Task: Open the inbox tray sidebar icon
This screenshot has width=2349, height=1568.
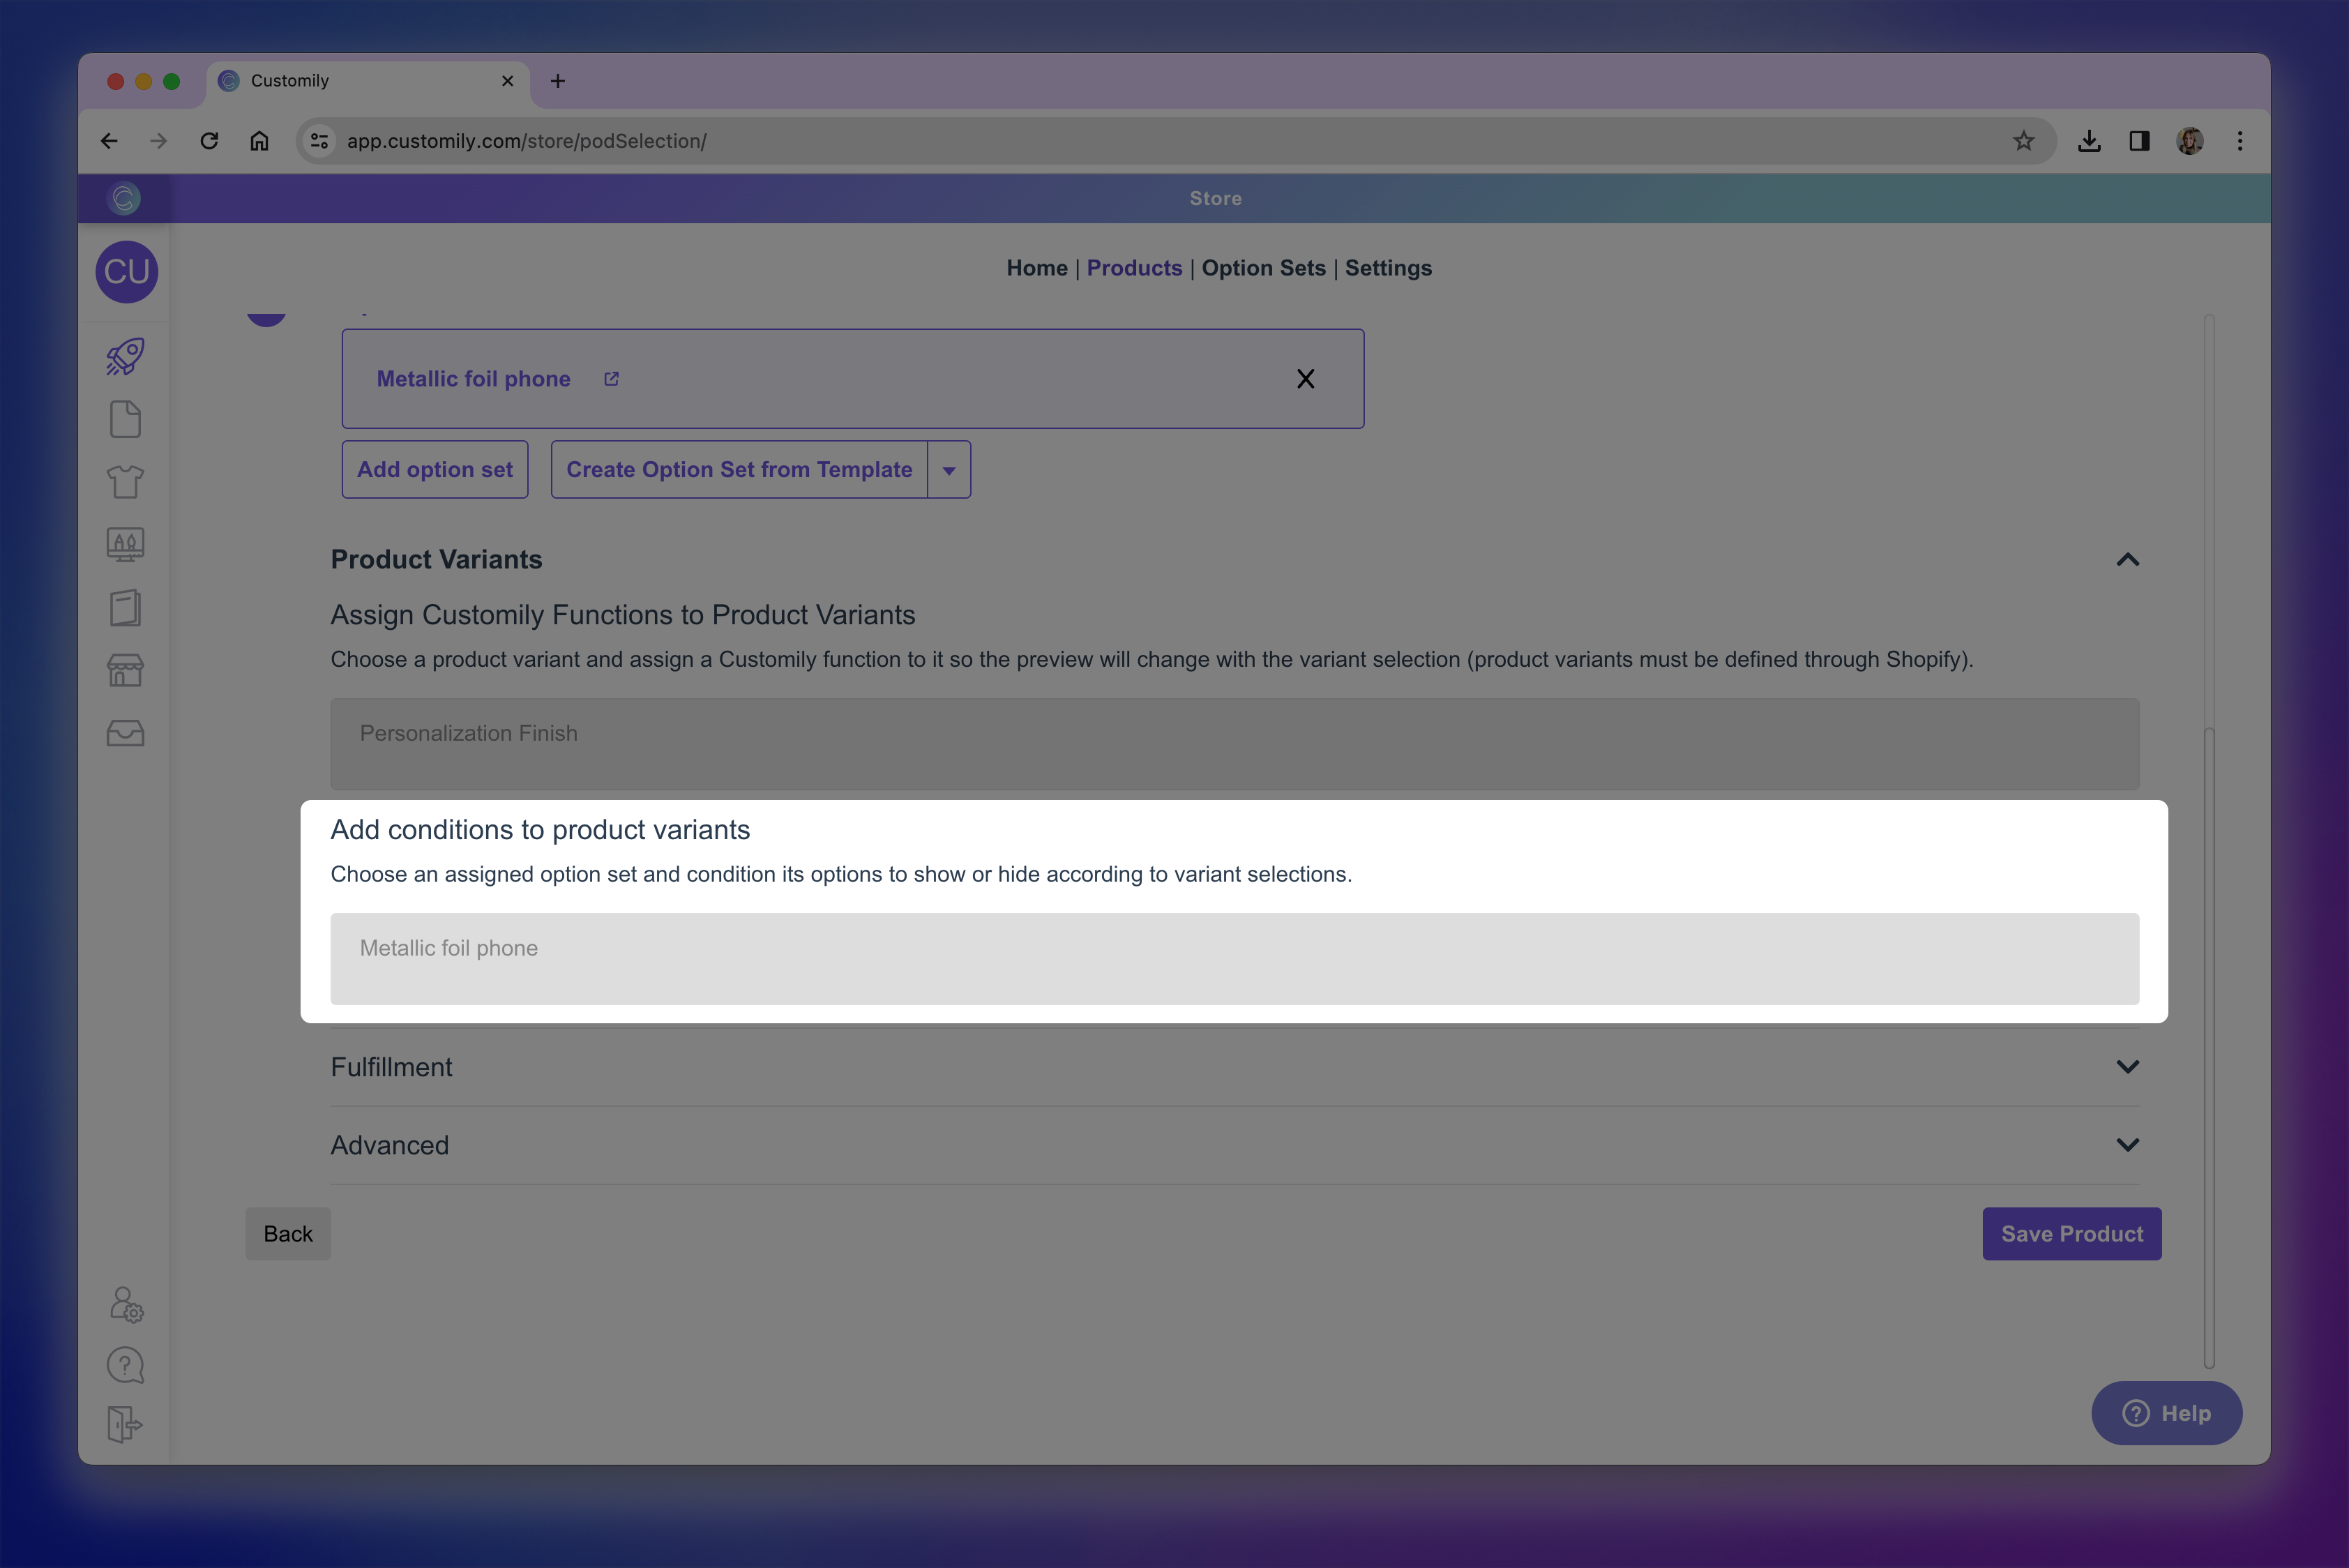Action: [125, 733]
